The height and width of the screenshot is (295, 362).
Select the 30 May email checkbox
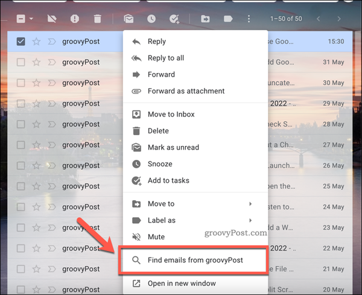(21, 83)
